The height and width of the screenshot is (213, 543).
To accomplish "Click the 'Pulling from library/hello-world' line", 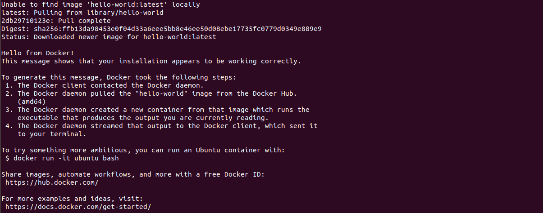I will click(82, 13).
